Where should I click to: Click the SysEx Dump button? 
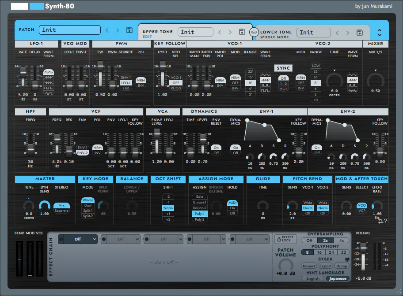(342, 266)
